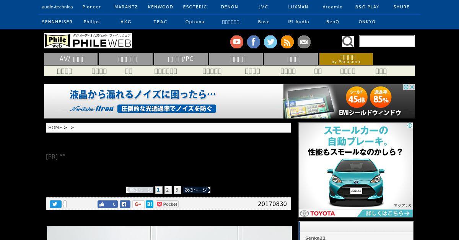
Task: Select current article page 1
Action: click(159, 190)
